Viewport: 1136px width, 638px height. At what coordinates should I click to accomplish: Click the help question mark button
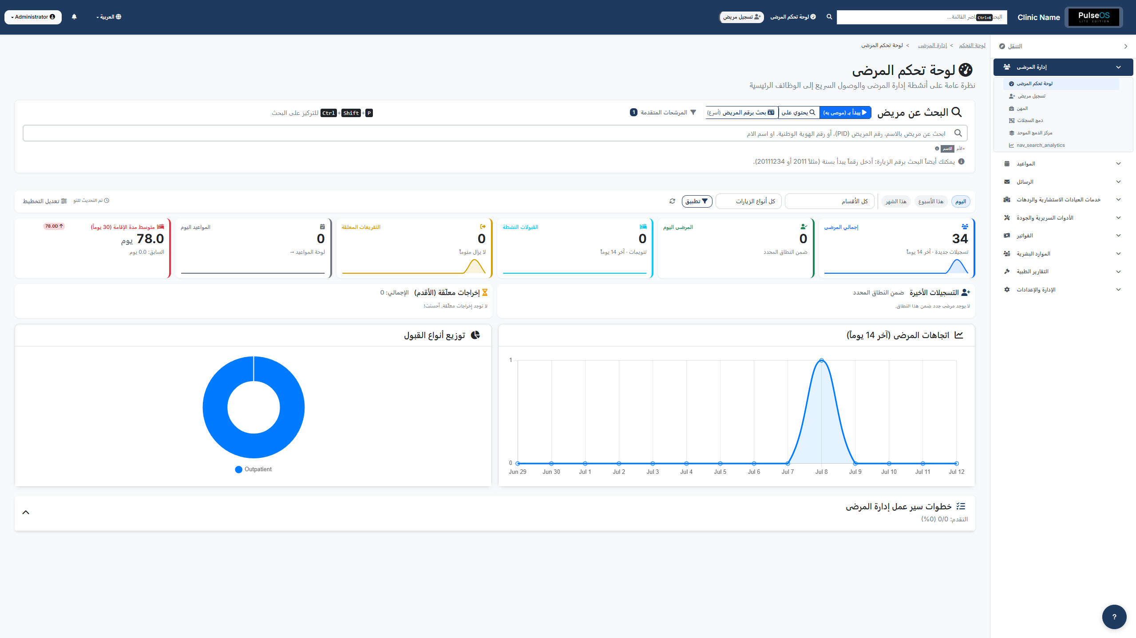(x=1114, y=617)
